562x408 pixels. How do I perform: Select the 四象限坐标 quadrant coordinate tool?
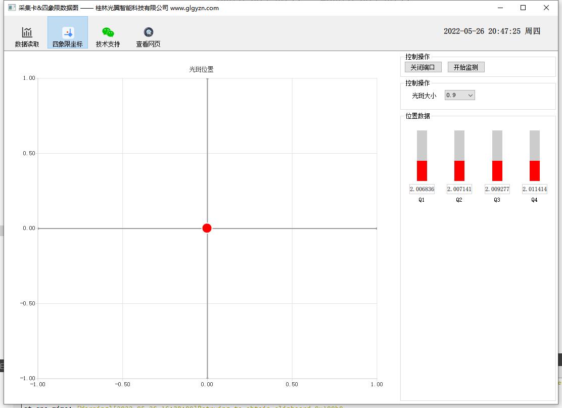click(67, 37)
